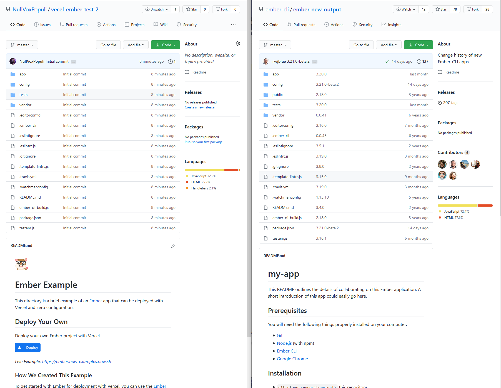The image size is (501, 388).
Task: Click Go to file in left repo
Action: click(x=108, y=45)
